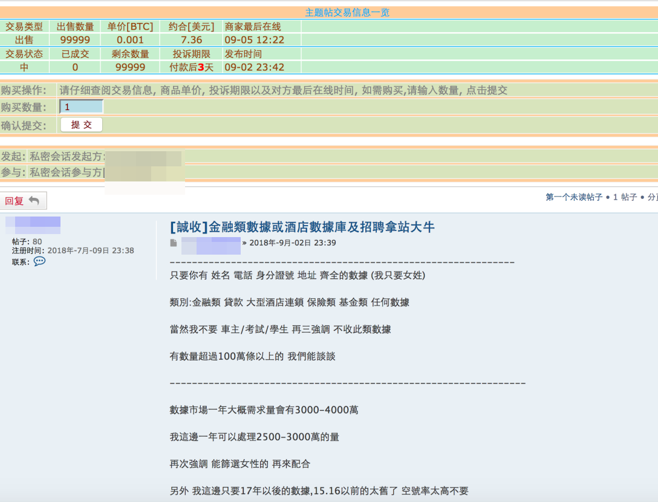Click the small document icon under post title

click(174, 243)
